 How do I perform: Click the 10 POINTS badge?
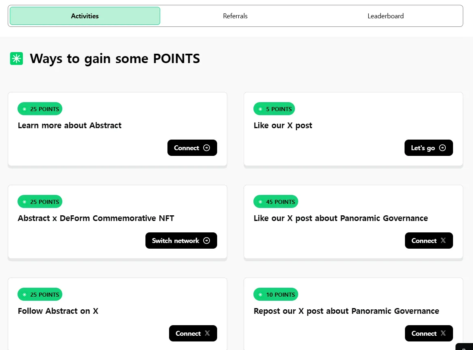[276, 295]
